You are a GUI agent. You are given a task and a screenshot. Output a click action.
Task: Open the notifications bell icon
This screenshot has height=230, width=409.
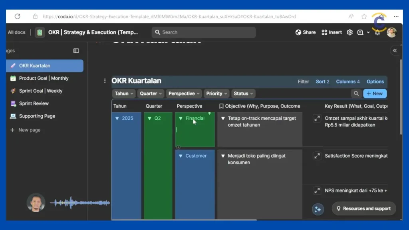point(377,32)
